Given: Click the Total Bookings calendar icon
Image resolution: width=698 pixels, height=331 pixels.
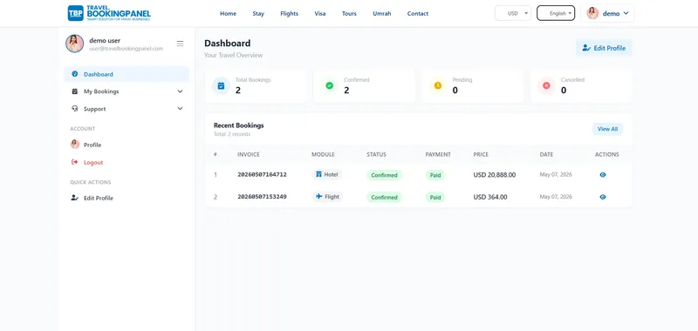Looking at the screenshot, I should click(x=221, y=85).
